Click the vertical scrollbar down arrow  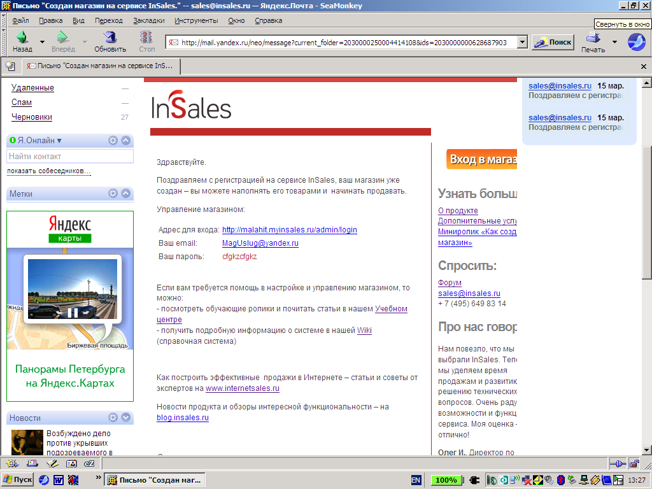click(x=646, y=450)
